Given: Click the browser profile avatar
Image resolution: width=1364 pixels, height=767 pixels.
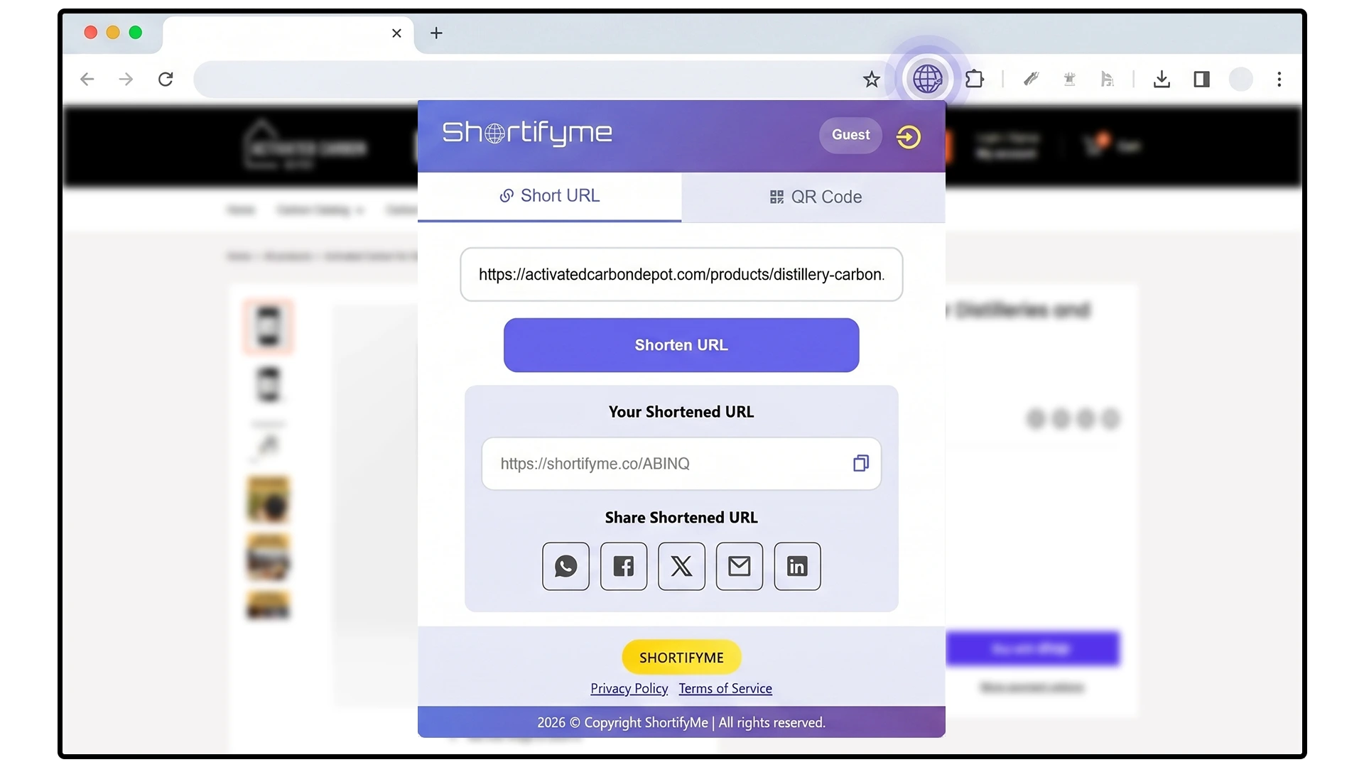Looking at the screenshot, I should (1240, 79).
